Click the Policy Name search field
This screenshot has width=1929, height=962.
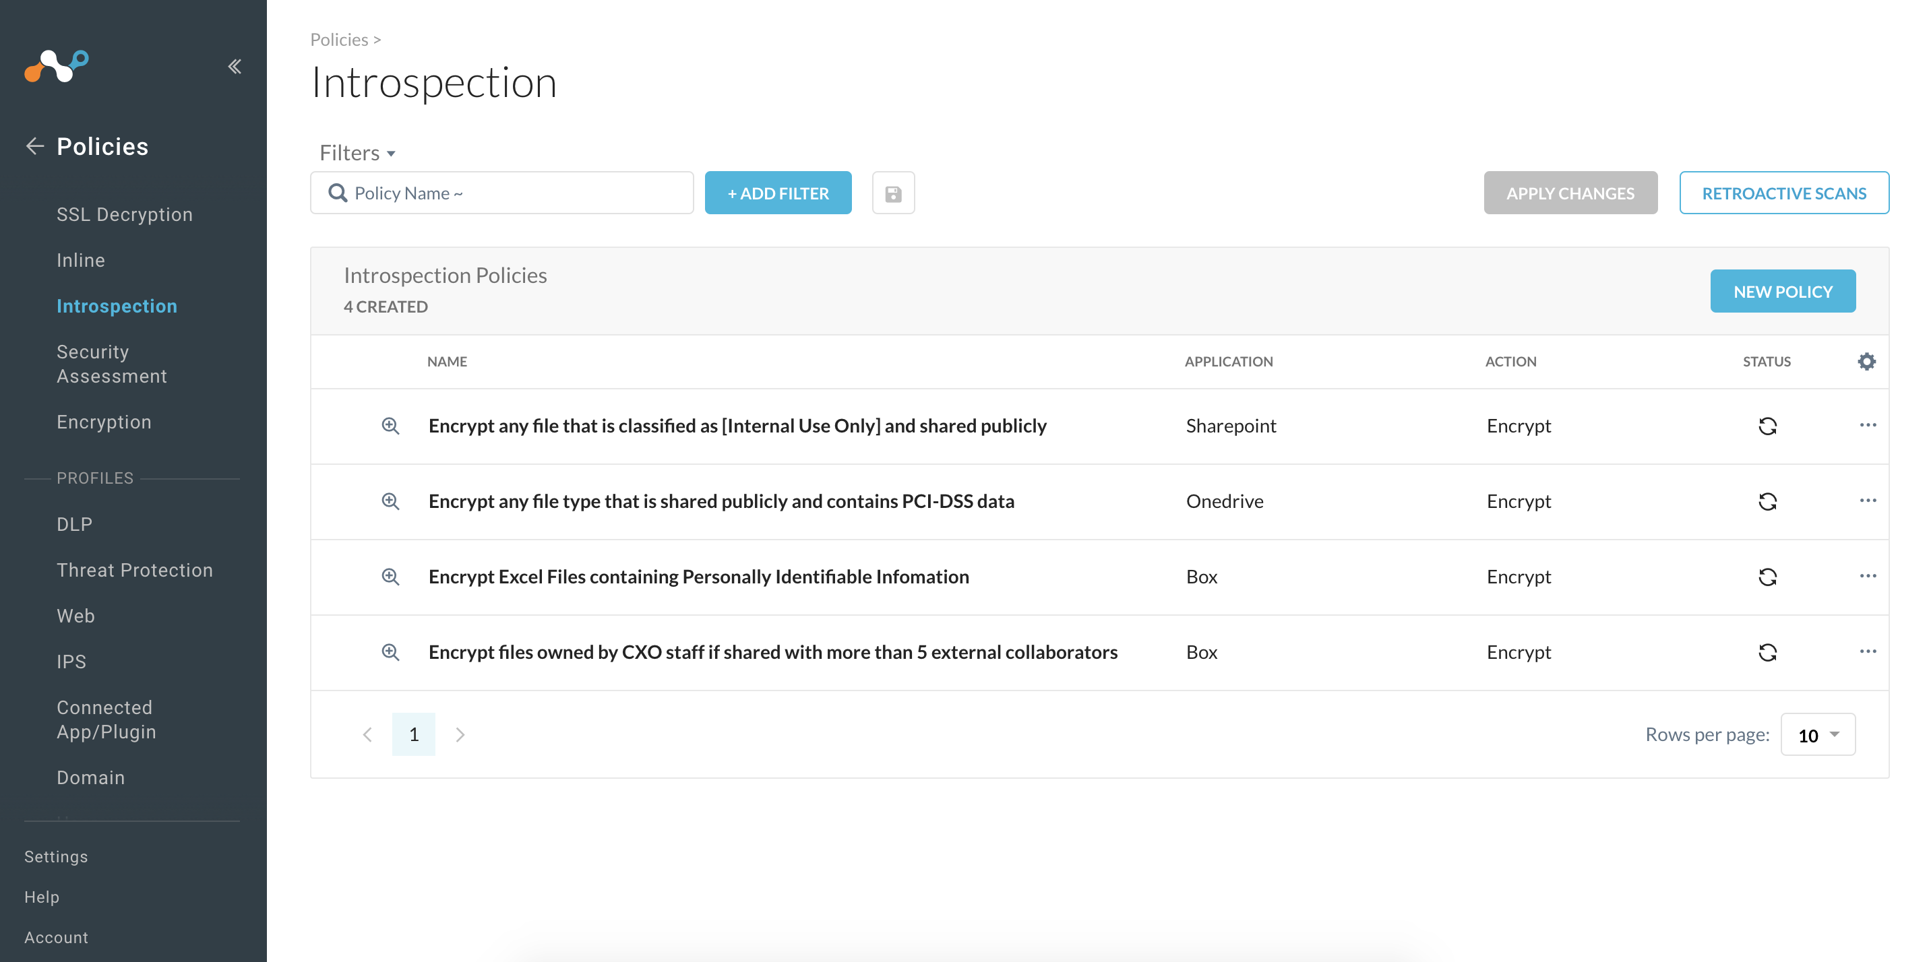click(x=501, y=194)
